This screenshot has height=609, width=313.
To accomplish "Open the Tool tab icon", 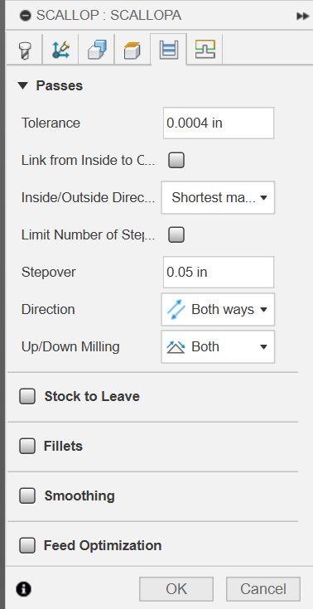I will [24, 51].
